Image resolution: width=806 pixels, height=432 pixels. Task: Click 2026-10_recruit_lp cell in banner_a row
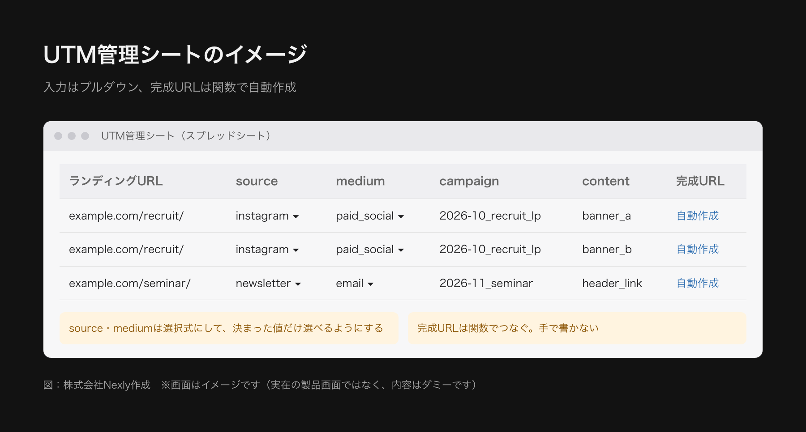[490, 216]
